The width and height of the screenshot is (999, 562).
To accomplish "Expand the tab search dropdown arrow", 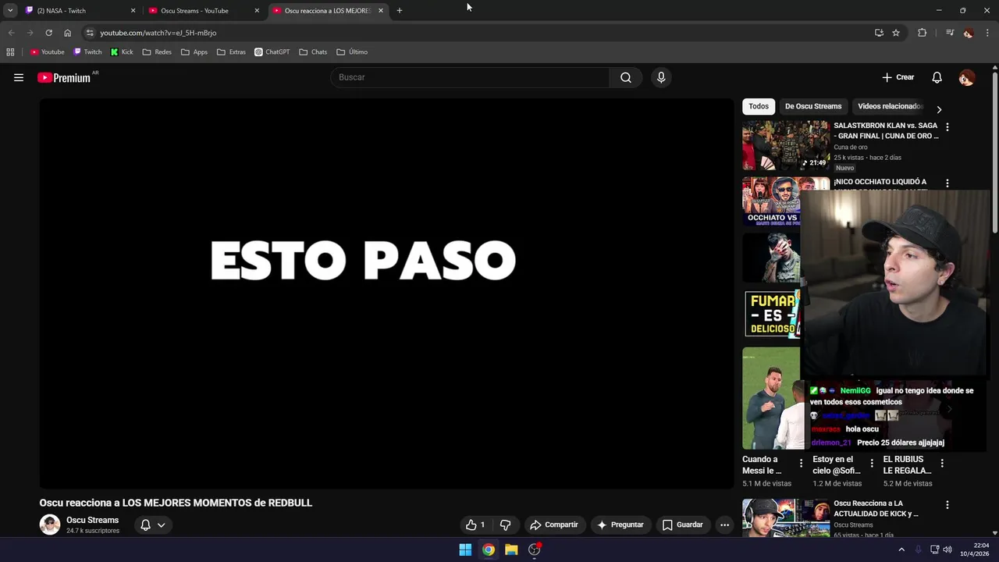I will tap(10, 10).
